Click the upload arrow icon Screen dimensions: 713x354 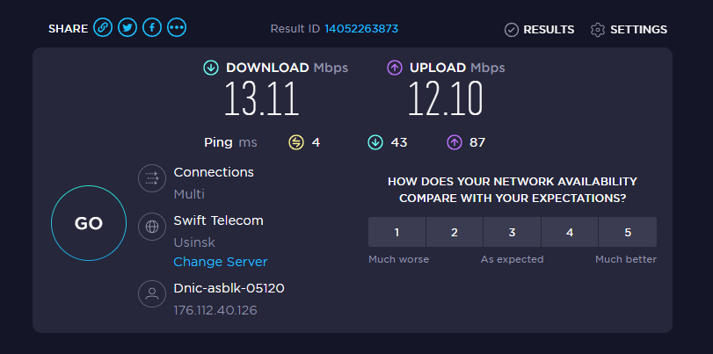point(395,68)
